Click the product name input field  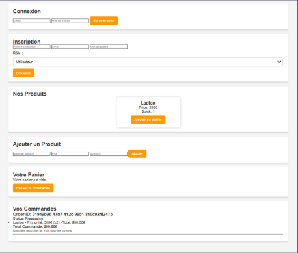point(32,154)
